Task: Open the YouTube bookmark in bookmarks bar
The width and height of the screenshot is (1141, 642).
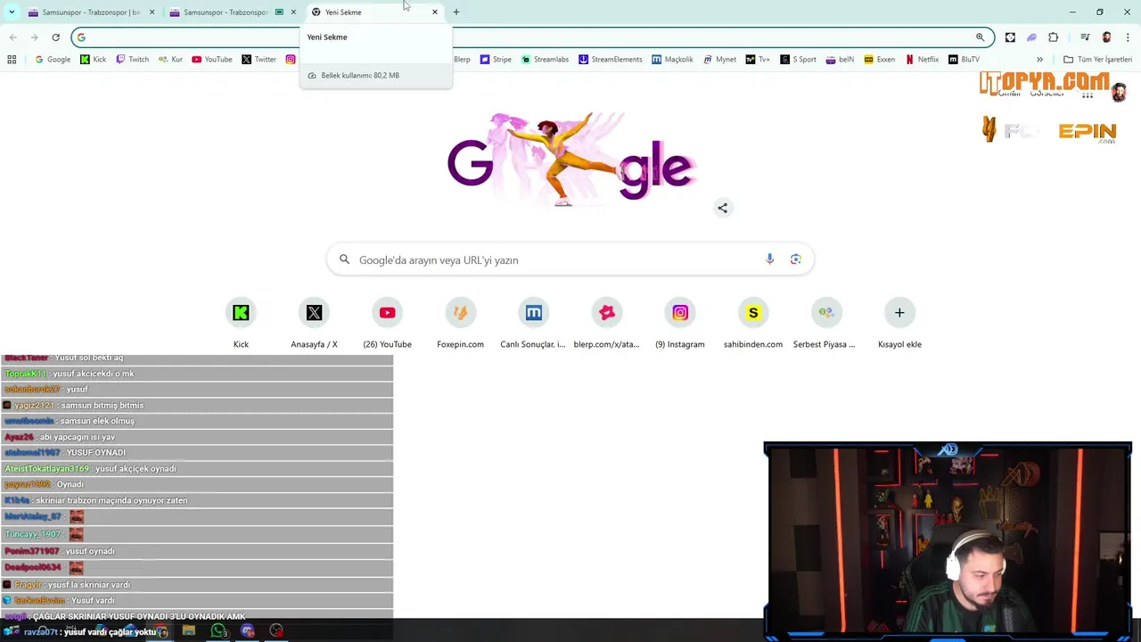Action: [x=211, y=59]
